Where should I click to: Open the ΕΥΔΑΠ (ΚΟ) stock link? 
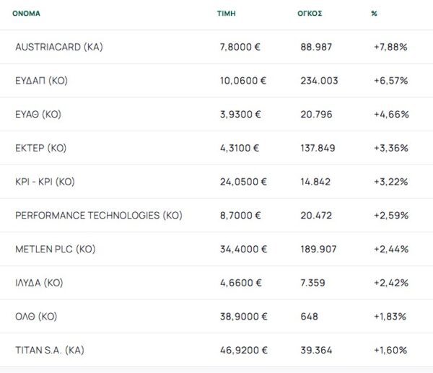click(41, 81)
